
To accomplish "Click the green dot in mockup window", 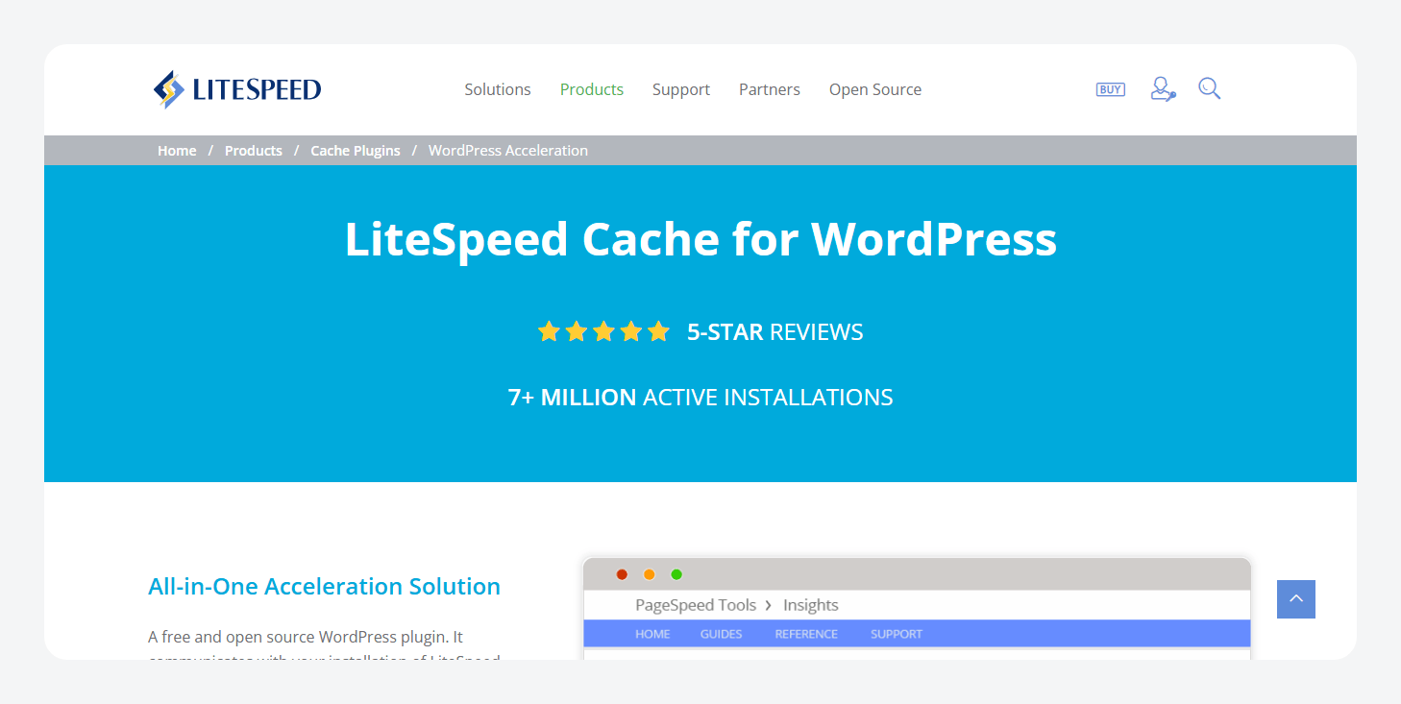I will [676, 574].
